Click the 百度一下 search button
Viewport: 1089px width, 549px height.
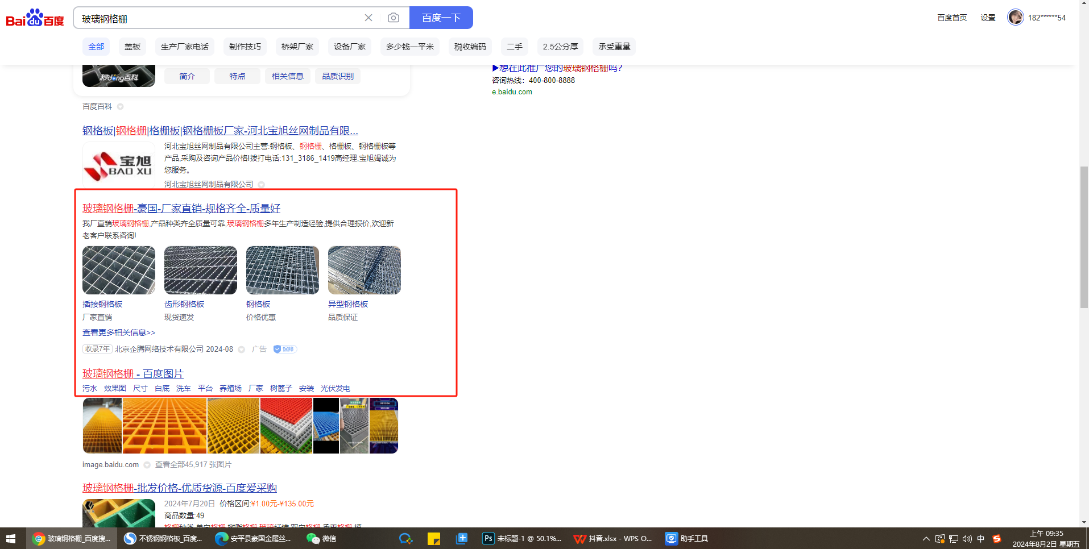[441, 18]
